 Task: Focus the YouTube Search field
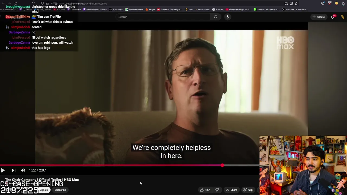coord(163,17)
